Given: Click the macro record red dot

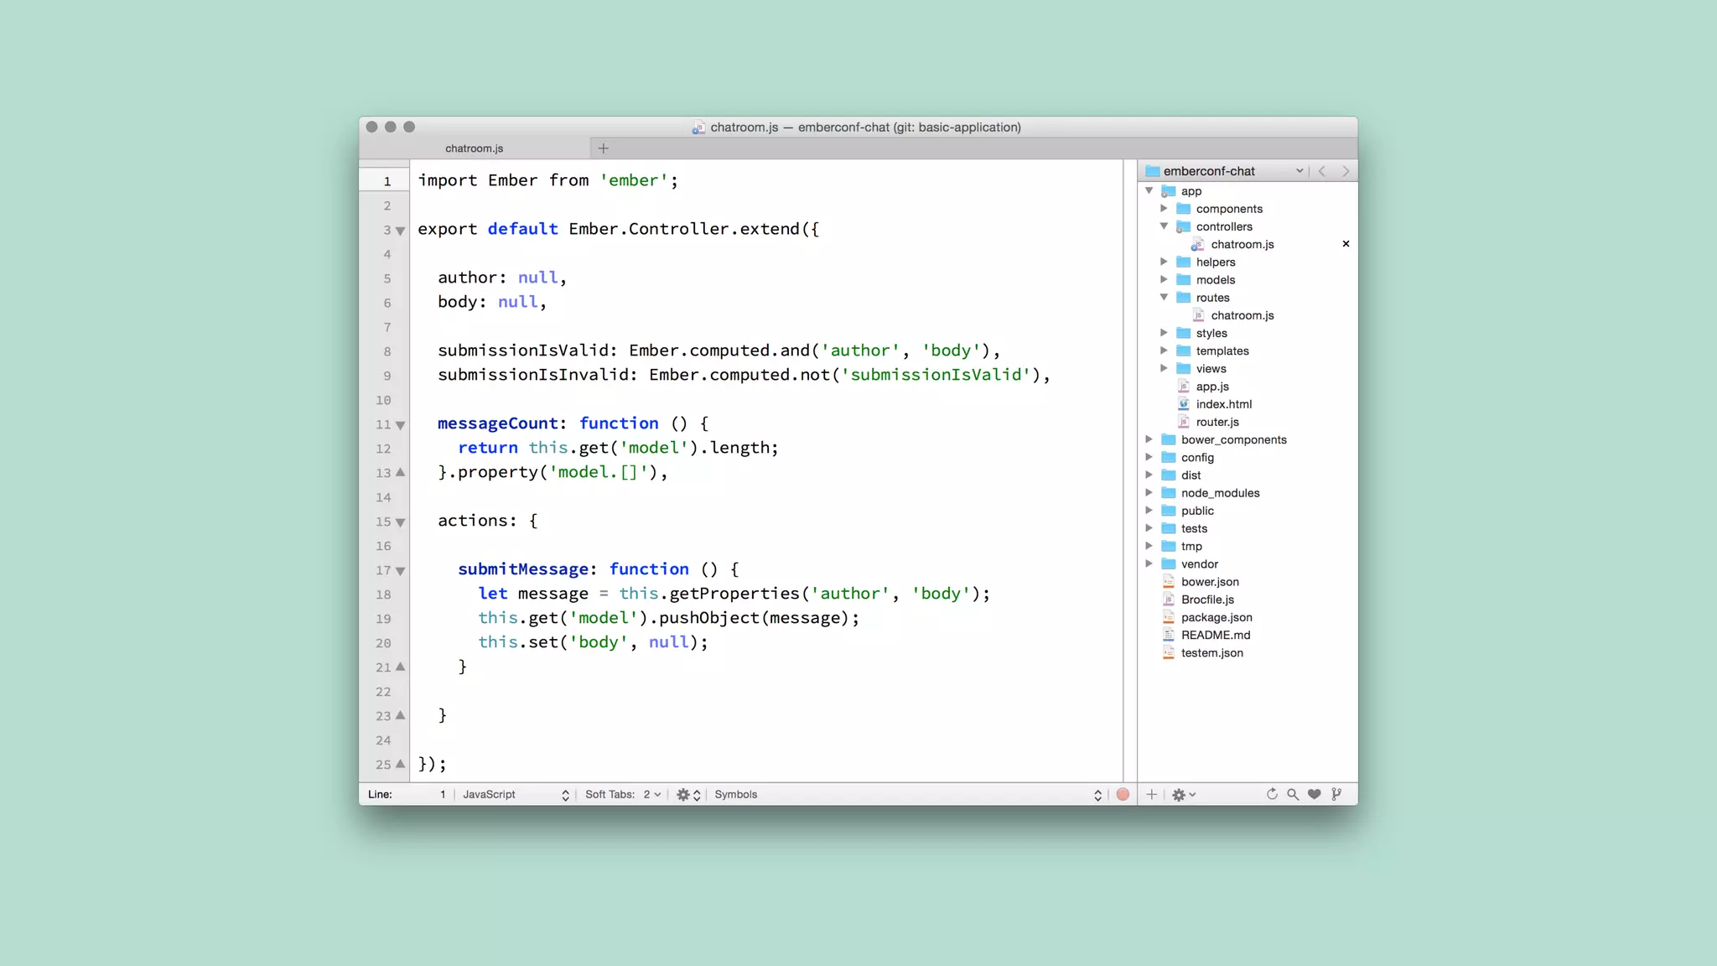Looking at the screenshot, I should 1123,794.
